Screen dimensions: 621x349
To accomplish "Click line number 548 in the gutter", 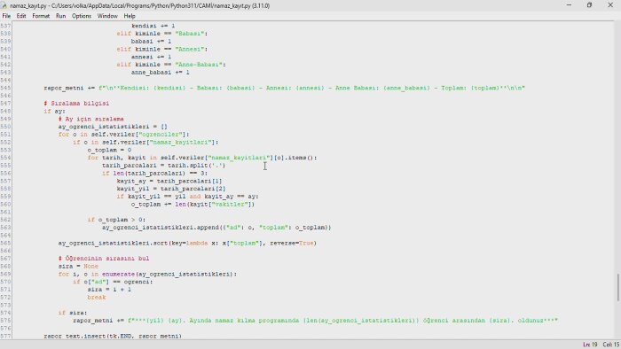I will click(x=5, y=112).
